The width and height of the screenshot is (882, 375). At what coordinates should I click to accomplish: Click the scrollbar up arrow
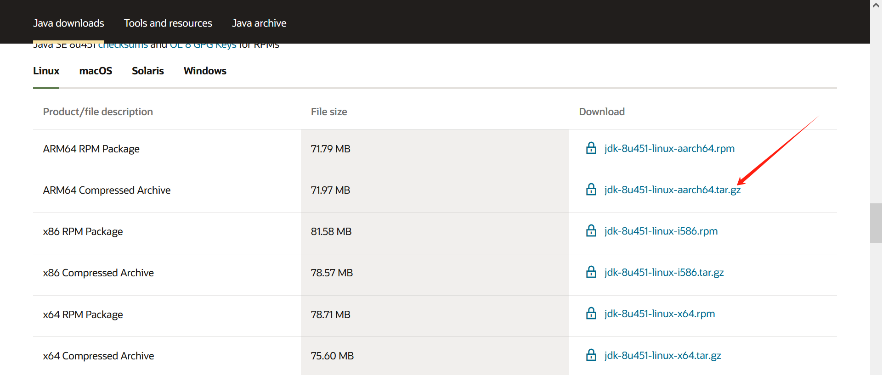tap(876, 6)
